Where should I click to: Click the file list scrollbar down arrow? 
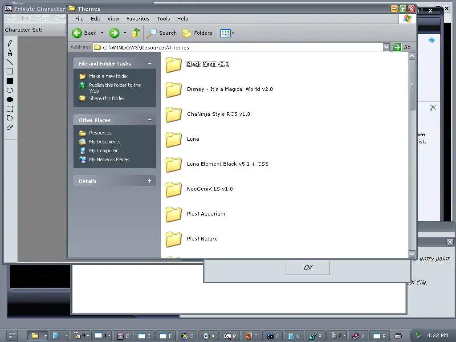(x=412, y=254)
